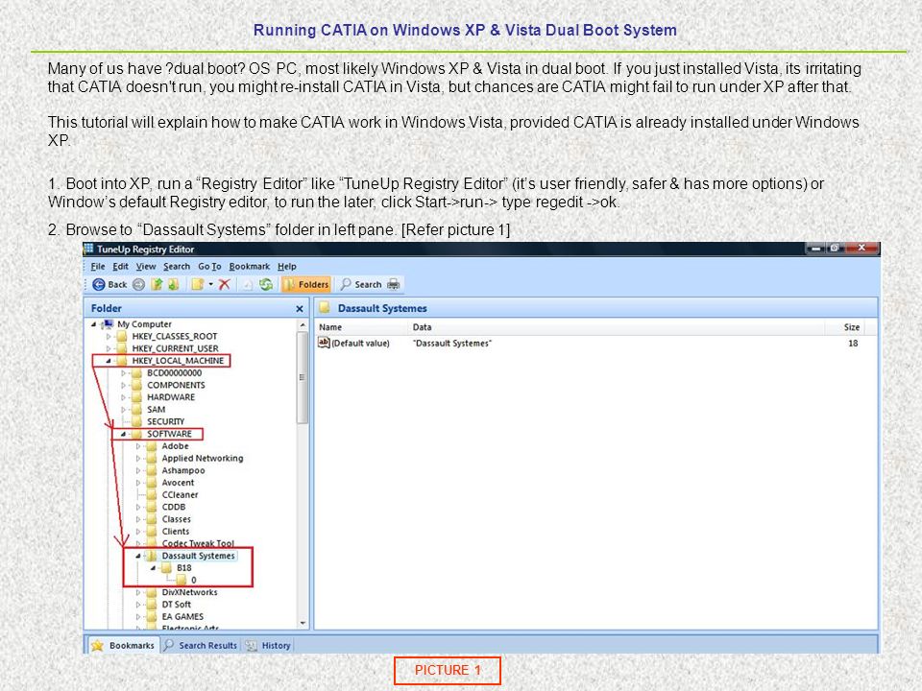Collapse the B18 key arrow
Screen dimensions: 922x691
pos(153,569)
